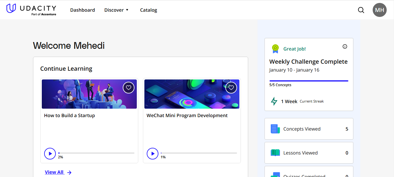Click the 5/5 Concepts label
This screenshot has height=177, width=394.
[x=280, y=85]
